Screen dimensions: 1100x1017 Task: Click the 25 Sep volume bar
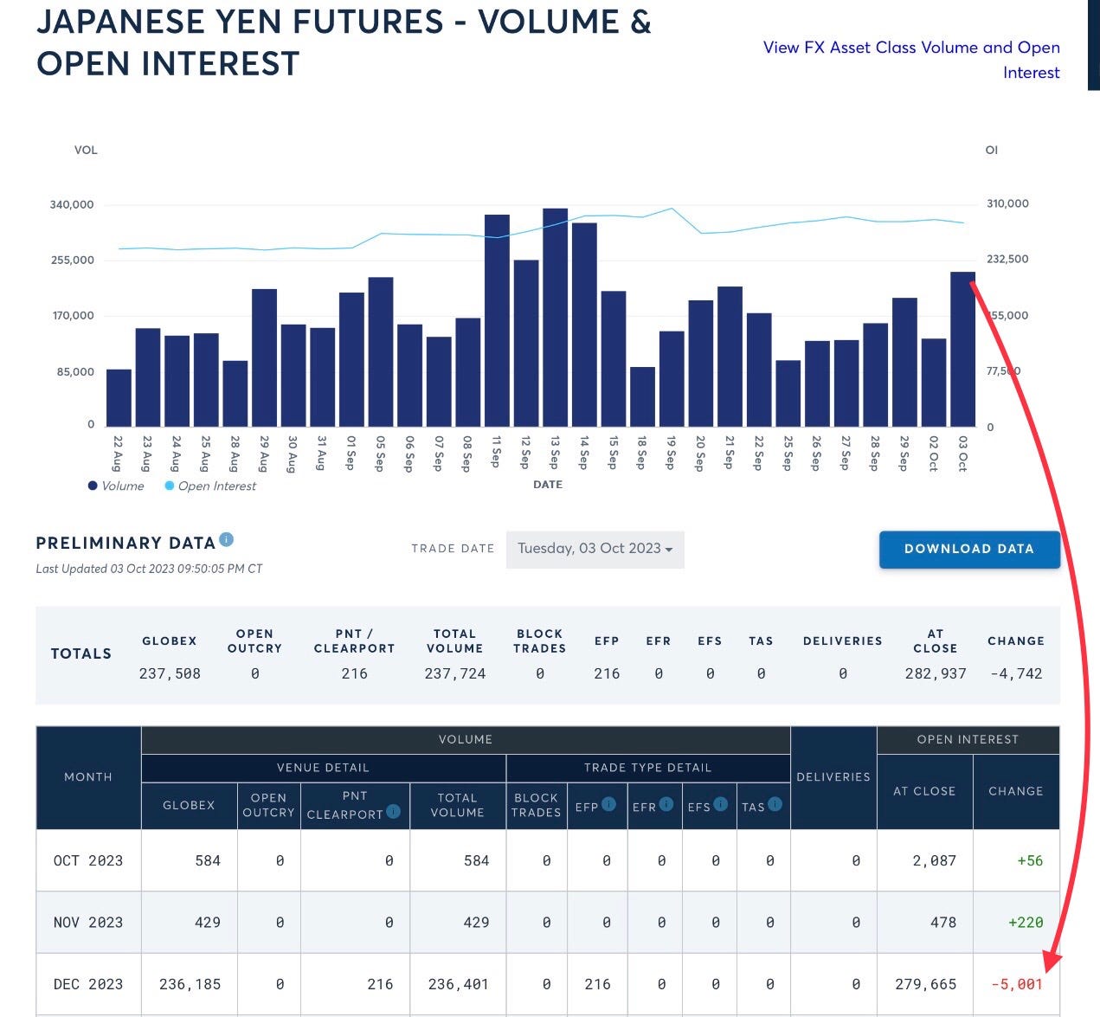point(788,394)
